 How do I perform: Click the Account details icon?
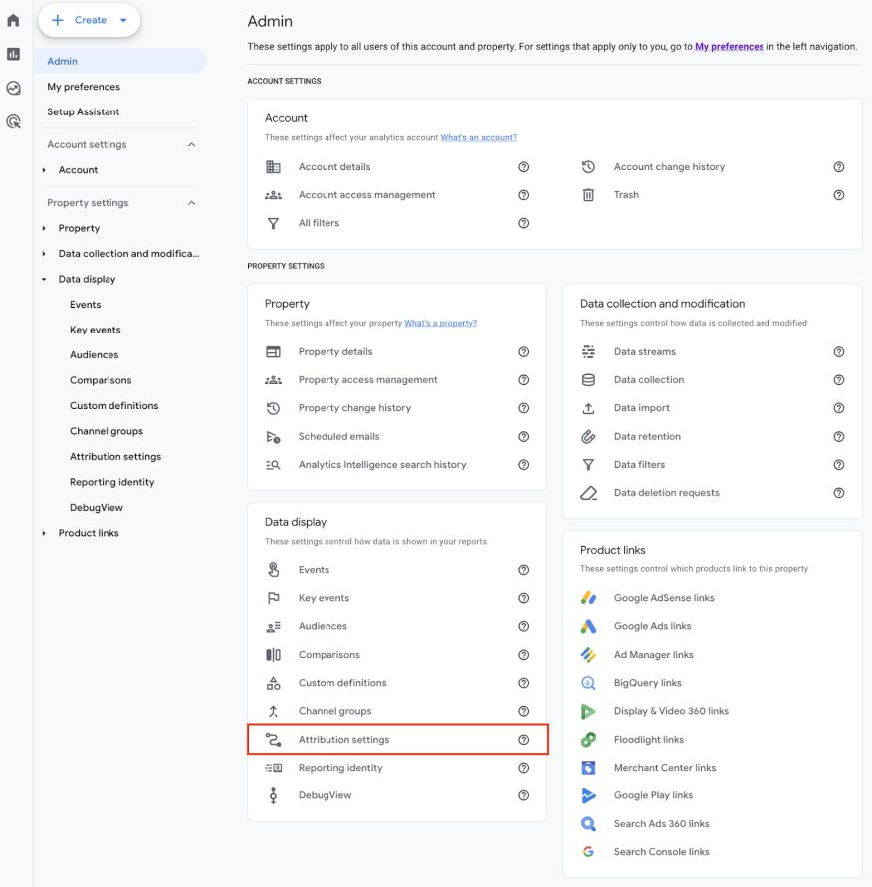[276, 167]
